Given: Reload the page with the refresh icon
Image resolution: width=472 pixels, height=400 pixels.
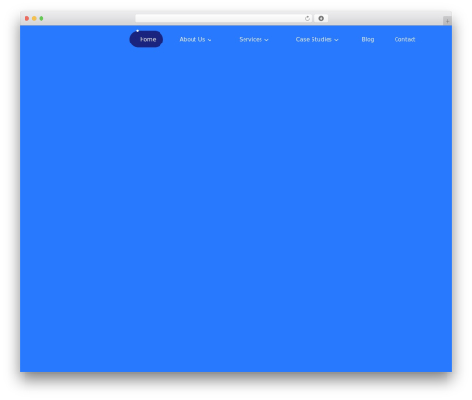Looking at the screenshot, I should [307, 18].
